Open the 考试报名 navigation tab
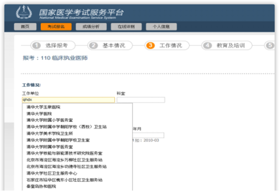Viewport: 279px width, 191px height. (56, 27)
